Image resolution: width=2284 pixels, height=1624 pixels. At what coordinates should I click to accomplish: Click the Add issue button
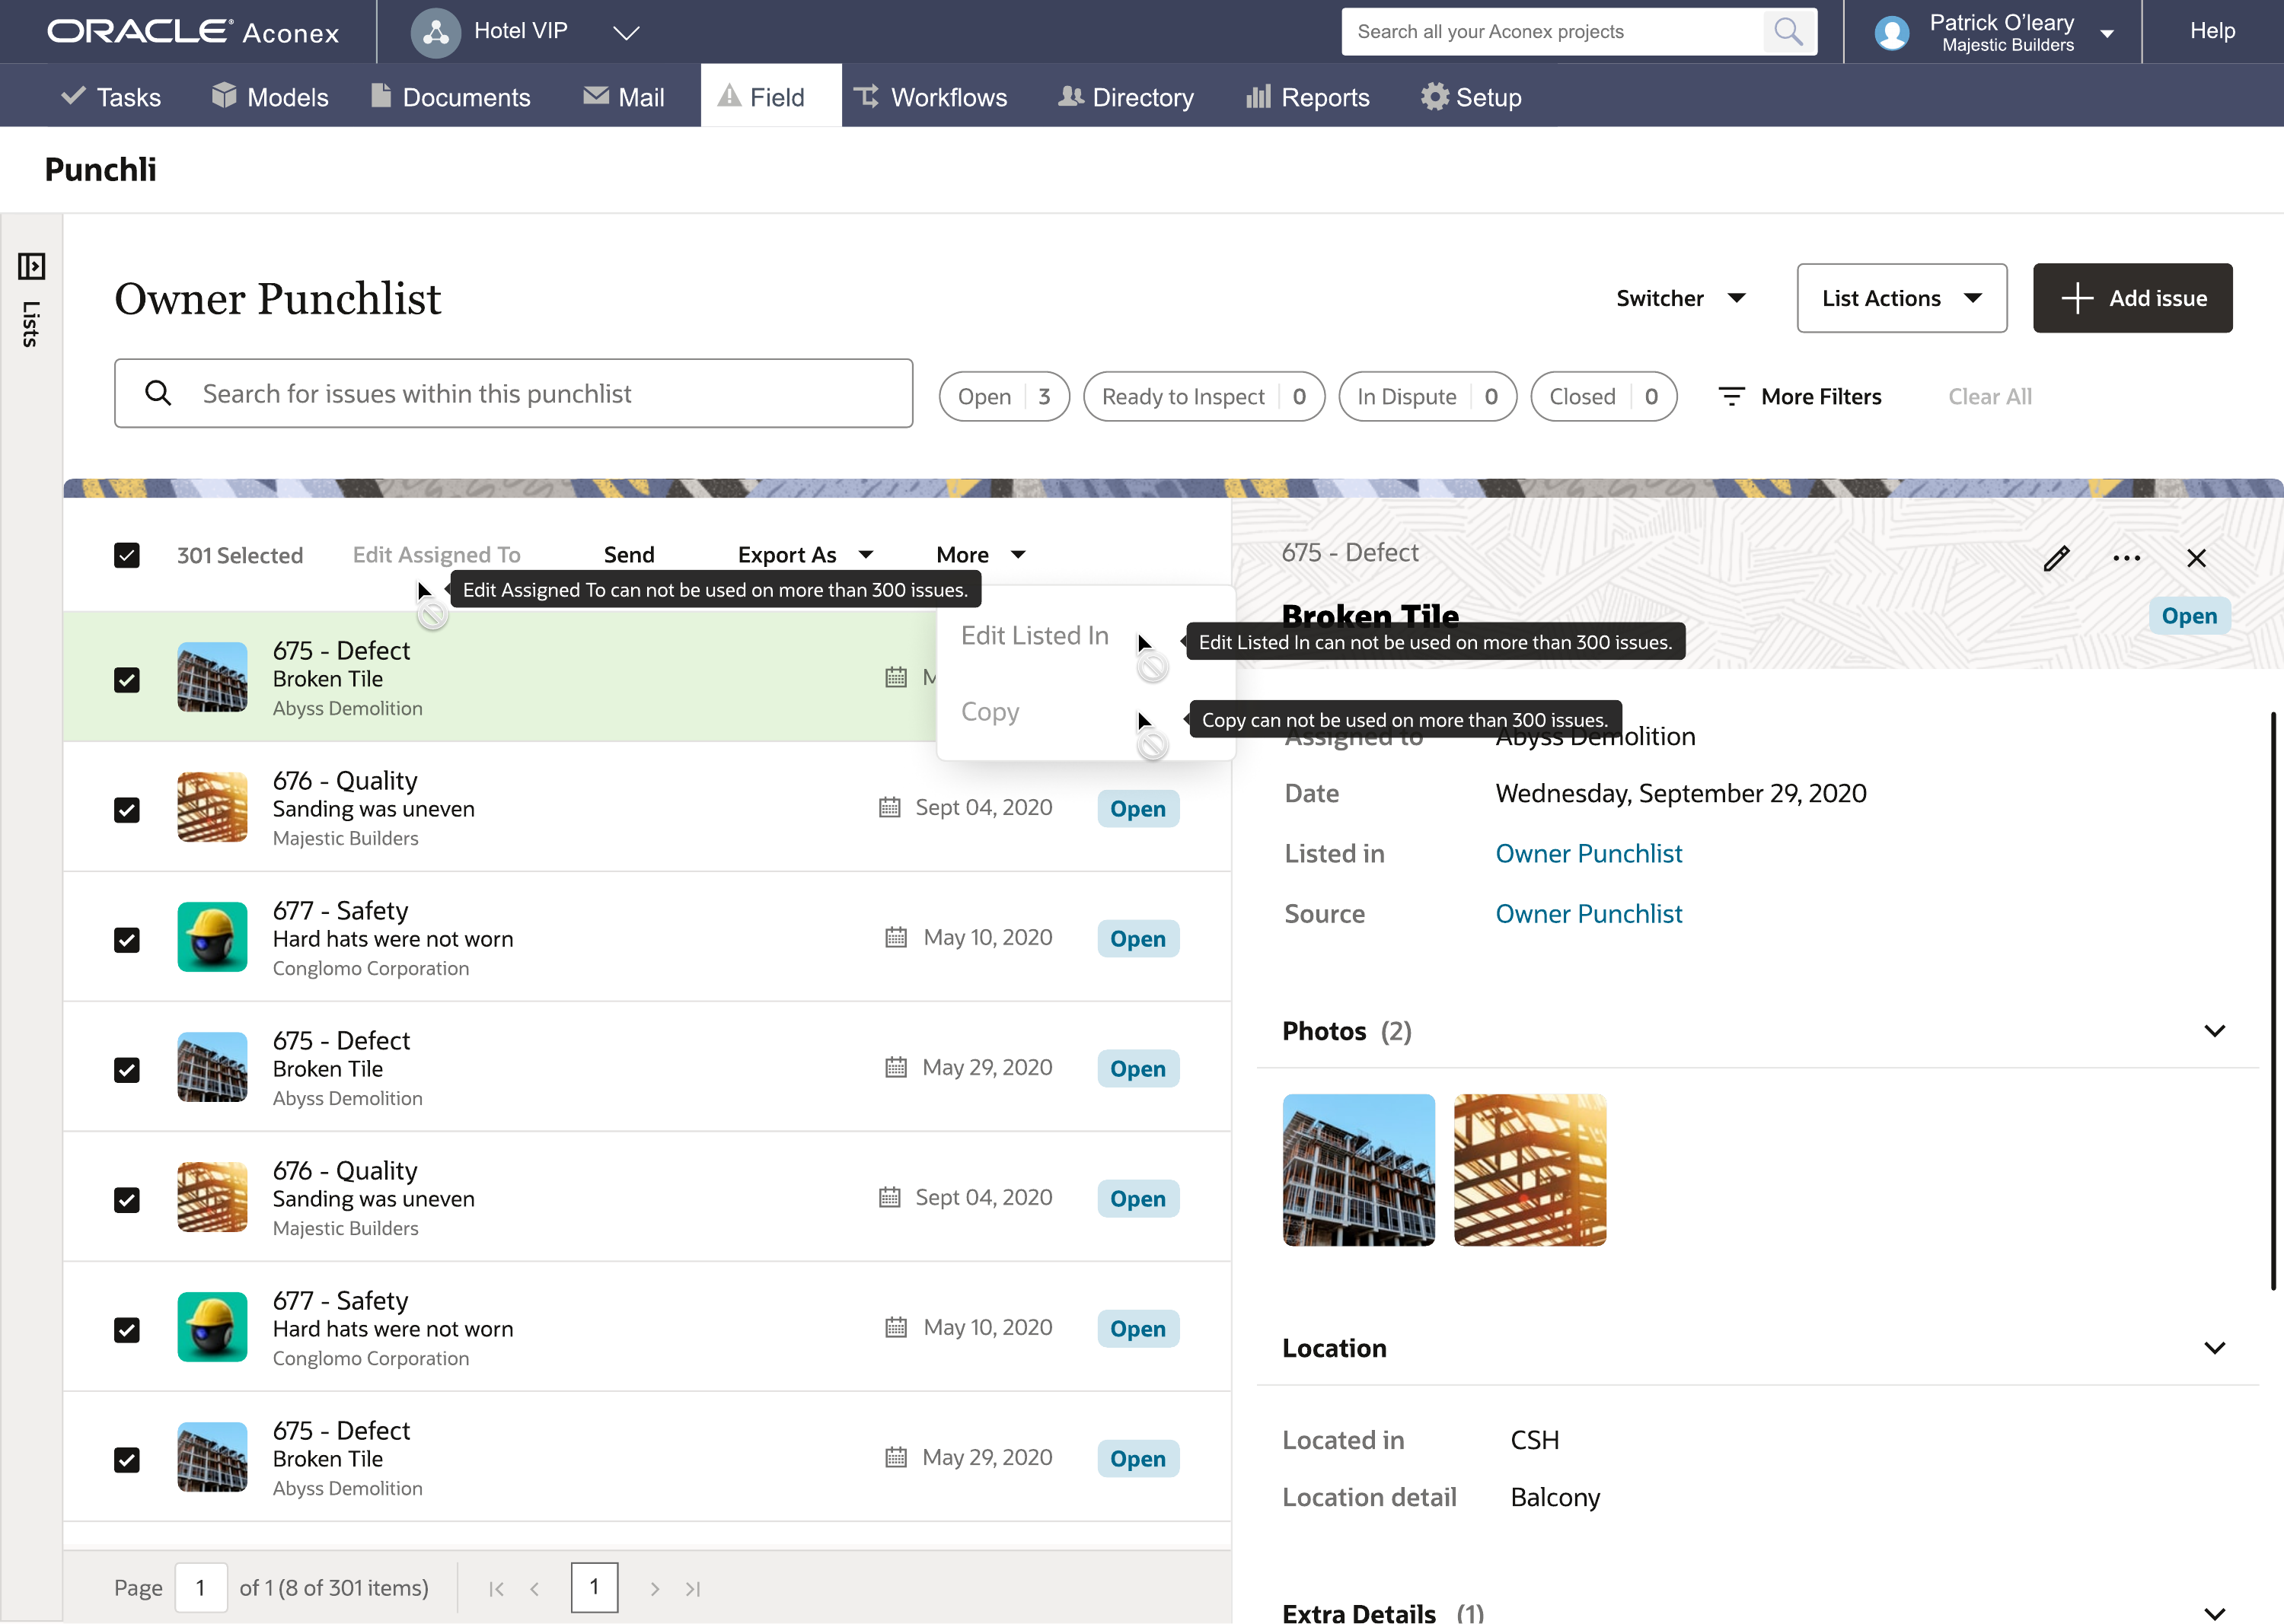click(x=2132, y=298)
